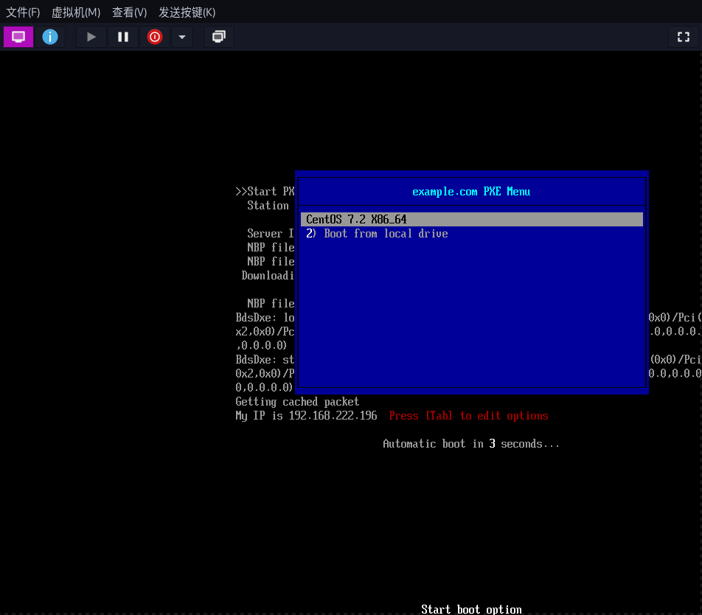Switch console to fullscreen mode
This screenshot has height=615, width=702.
click(x=683, y=37)
